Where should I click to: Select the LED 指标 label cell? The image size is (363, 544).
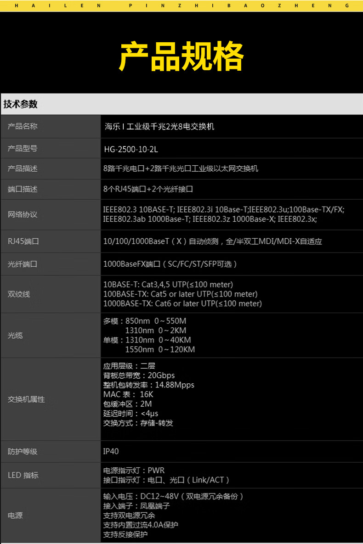pos(51,475)
